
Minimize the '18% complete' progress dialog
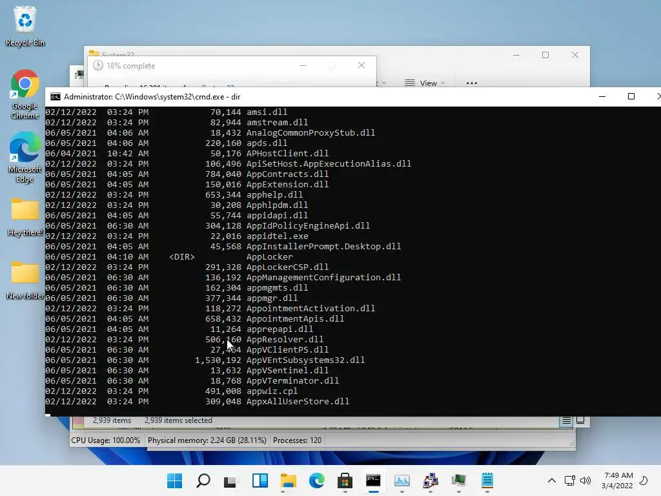[x=303, y=65]
